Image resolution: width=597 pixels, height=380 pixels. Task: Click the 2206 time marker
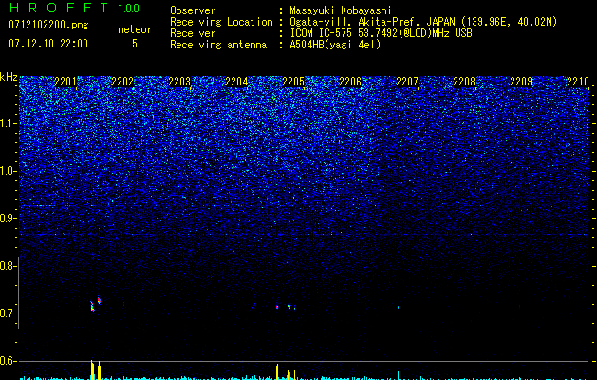pyautogui.click(x=350, y=82)
